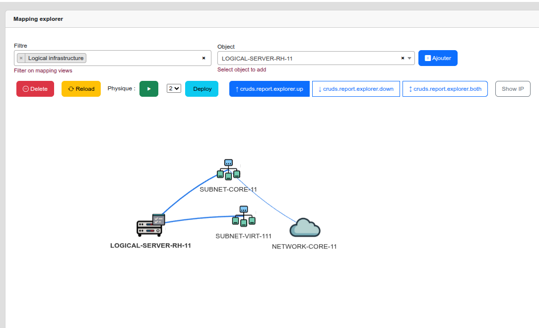539x328 pixels.
Task: Click the red Delete button
Action: coord(35,89)
